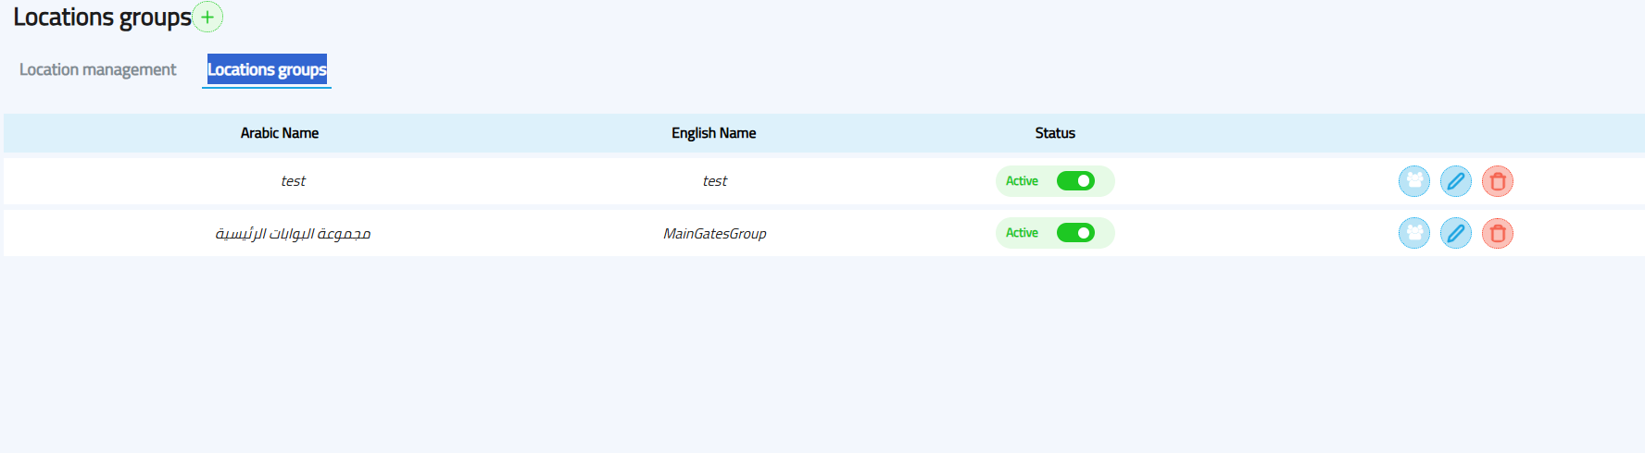Delete MainGatesGroup with the trash icon
This screenshot has height=453, width=1645.
1497,233
